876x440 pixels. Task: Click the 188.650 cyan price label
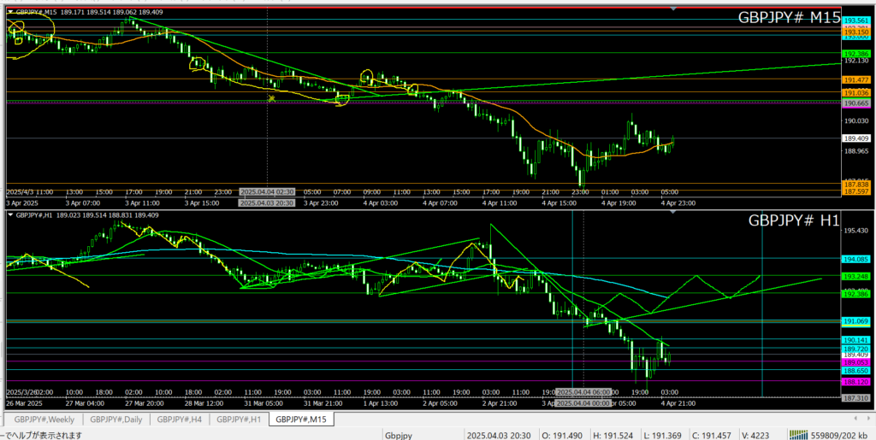click(x=855, y=370)
